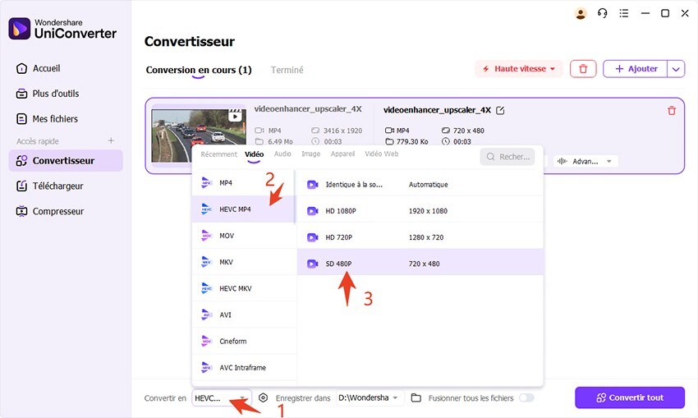Open the output settings gear icon
This screenshot has height=418, width=698.
pyautogui.click(x=263, y=397)
